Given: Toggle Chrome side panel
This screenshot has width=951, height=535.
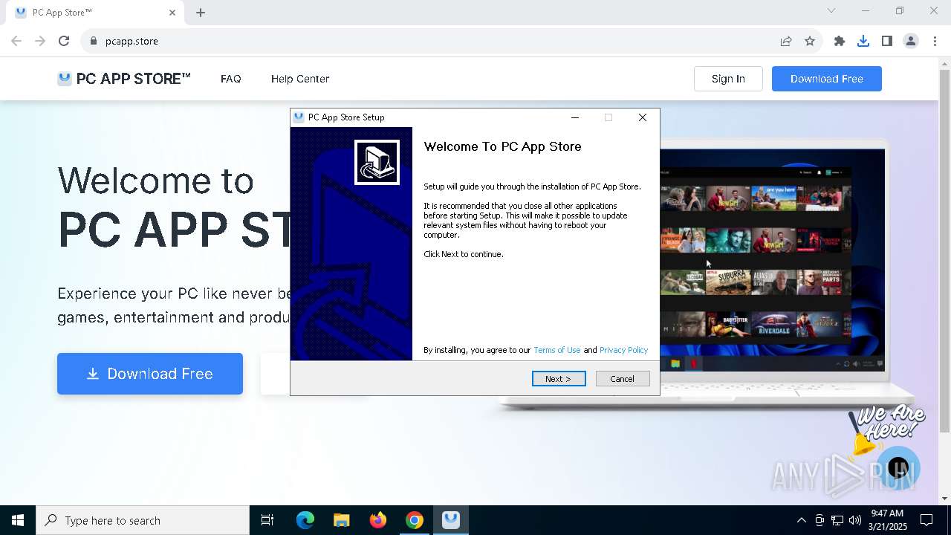Looking at the screenshot, I should pos(887,41).
